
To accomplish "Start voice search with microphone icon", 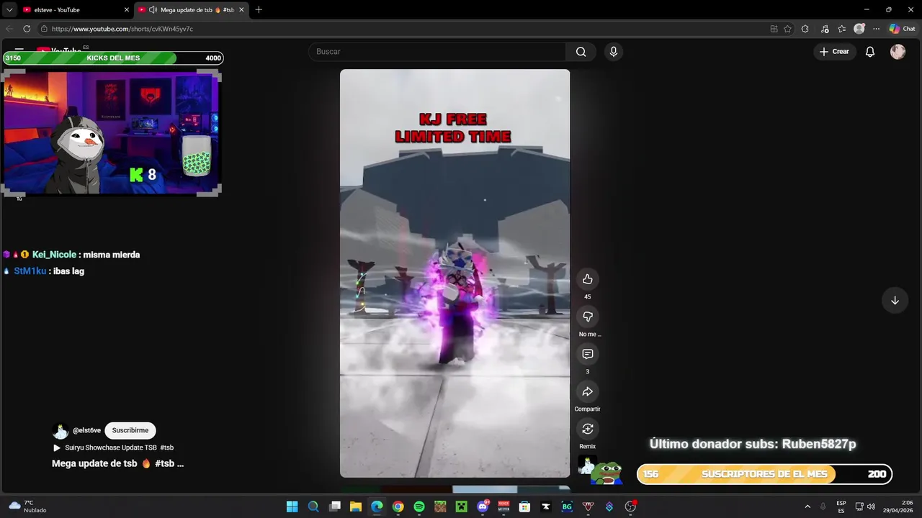I will (613, 52).
